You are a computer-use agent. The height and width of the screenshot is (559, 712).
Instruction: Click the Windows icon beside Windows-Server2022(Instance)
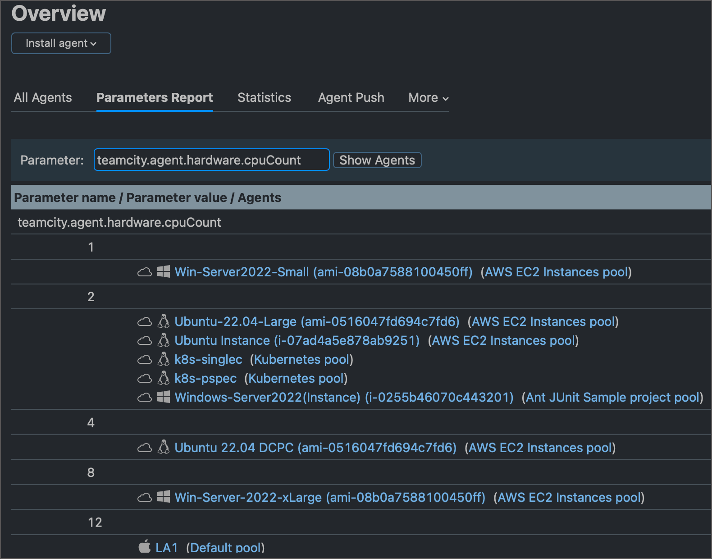163,397
